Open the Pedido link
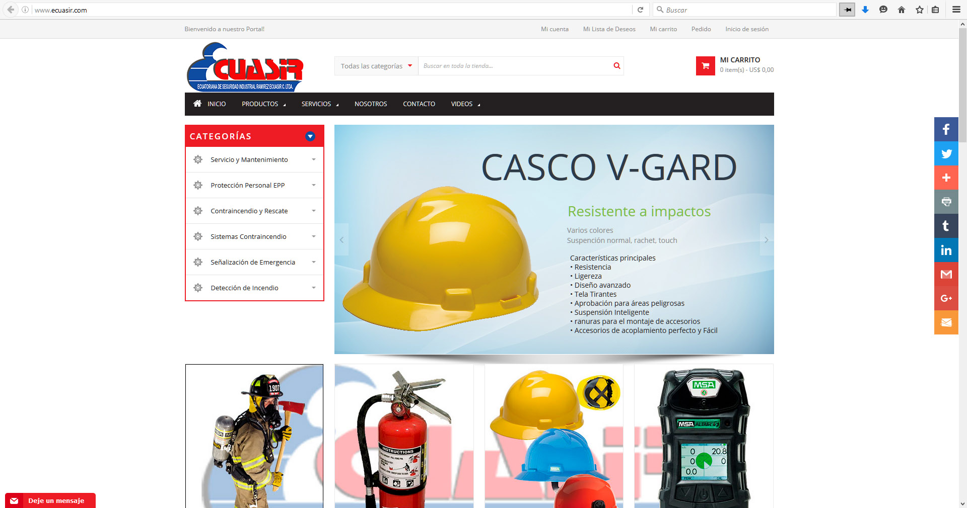Viewport: 967px width, 508px height. pyautogui.click(x=701, y=29)
